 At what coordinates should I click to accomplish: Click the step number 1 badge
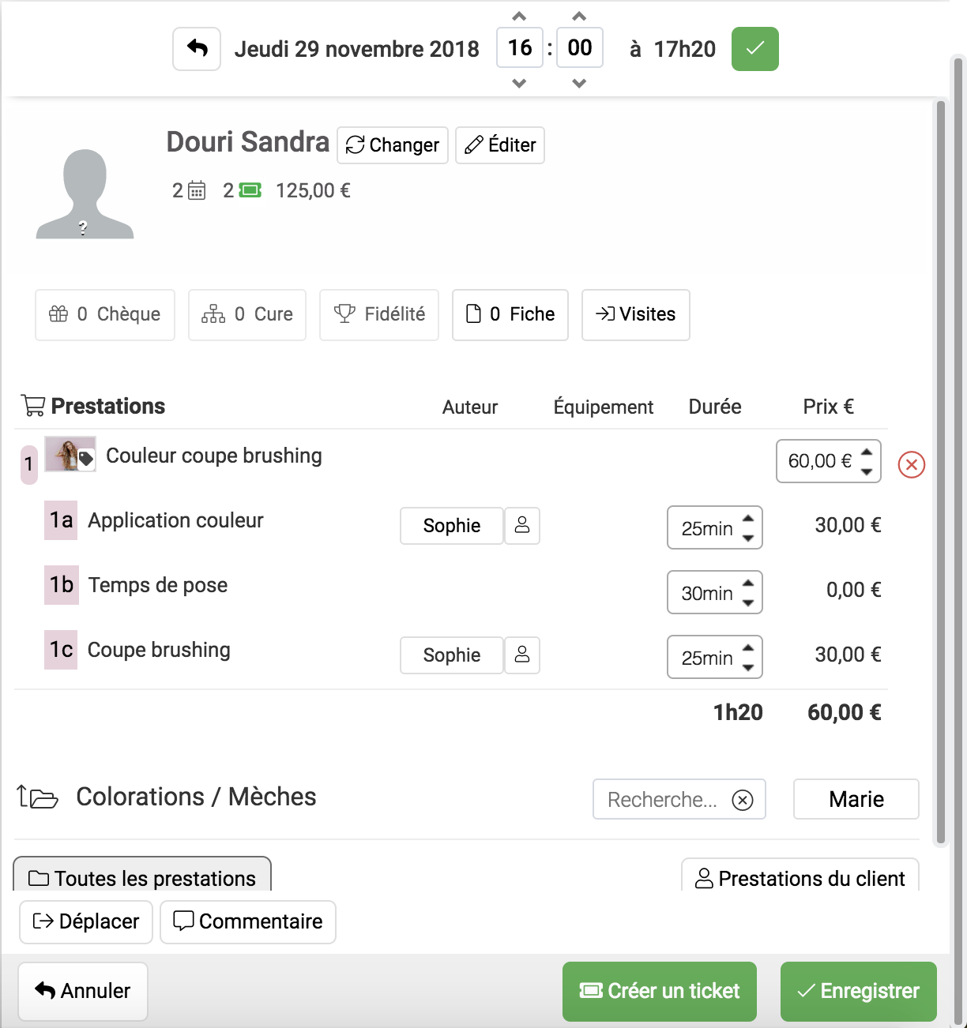click(x=29, y=464)
